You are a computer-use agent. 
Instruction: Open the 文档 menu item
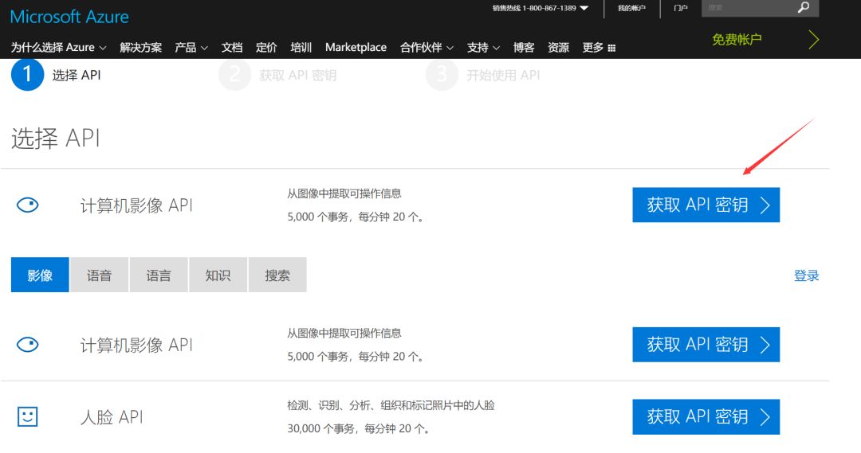coord(232,47)
